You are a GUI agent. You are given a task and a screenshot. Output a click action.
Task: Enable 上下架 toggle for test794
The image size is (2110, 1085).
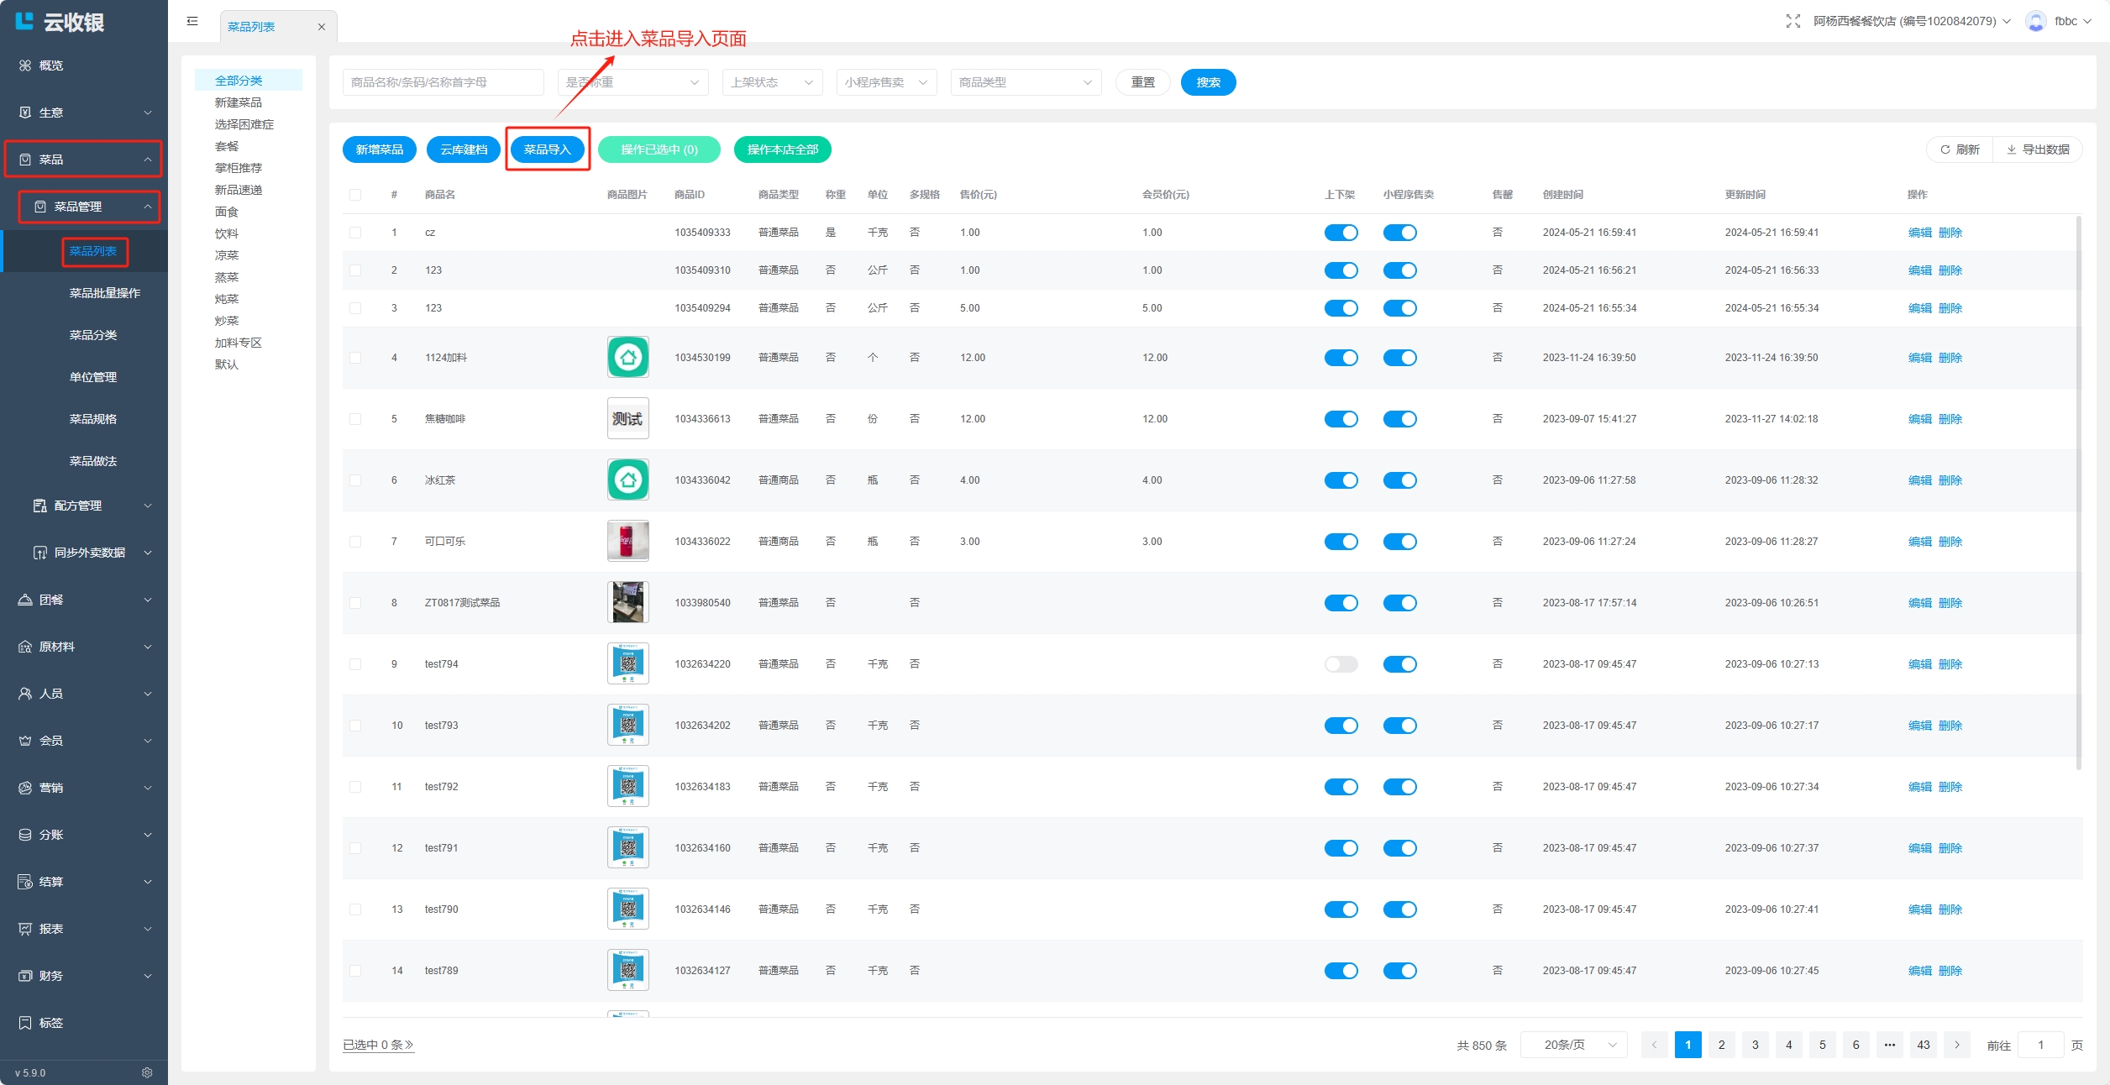(x=1341, y=664)
